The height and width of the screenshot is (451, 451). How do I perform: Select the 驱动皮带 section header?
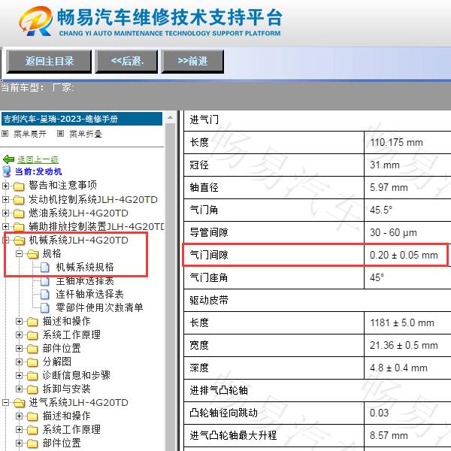coord(209,300)
